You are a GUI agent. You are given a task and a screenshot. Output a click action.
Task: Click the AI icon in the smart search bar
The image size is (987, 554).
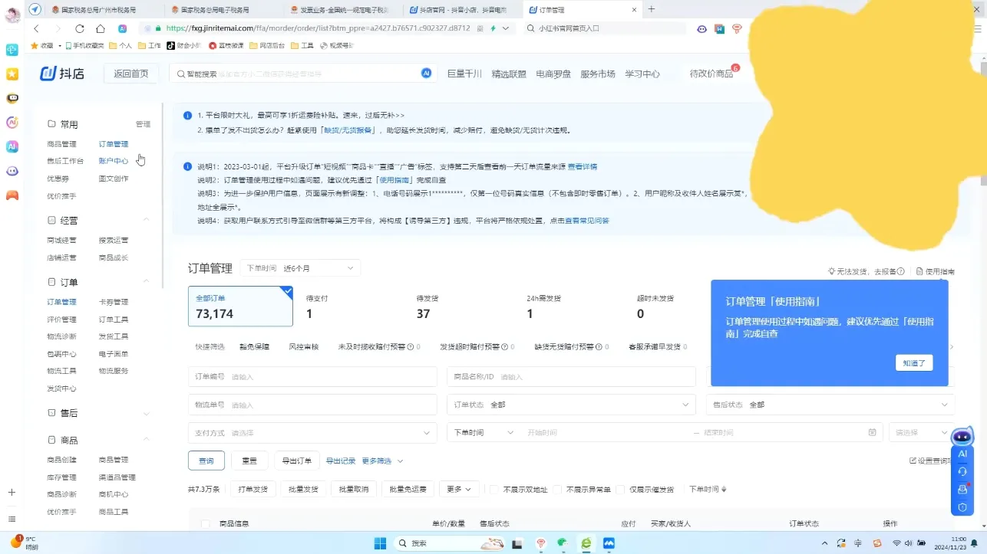[x=426, y=73]
